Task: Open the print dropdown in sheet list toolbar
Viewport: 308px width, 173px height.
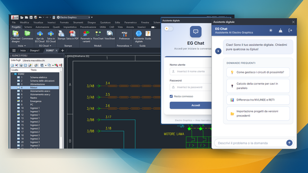Action: (46, 65)
